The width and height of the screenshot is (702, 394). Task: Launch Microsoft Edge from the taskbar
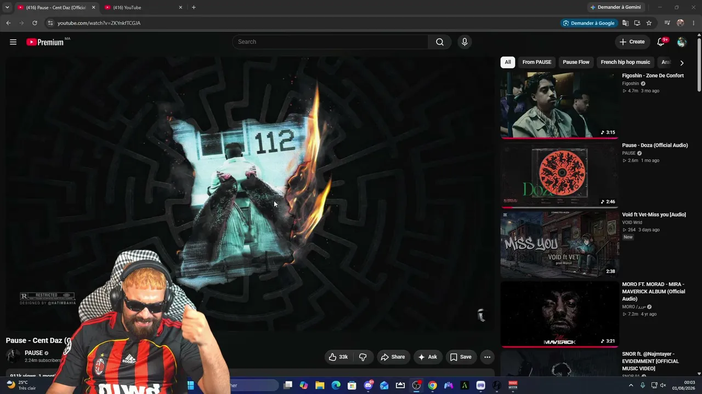tap(336, 386)
